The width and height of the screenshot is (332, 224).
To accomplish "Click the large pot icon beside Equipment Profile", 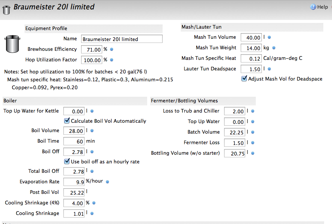I will pos(12,44).
